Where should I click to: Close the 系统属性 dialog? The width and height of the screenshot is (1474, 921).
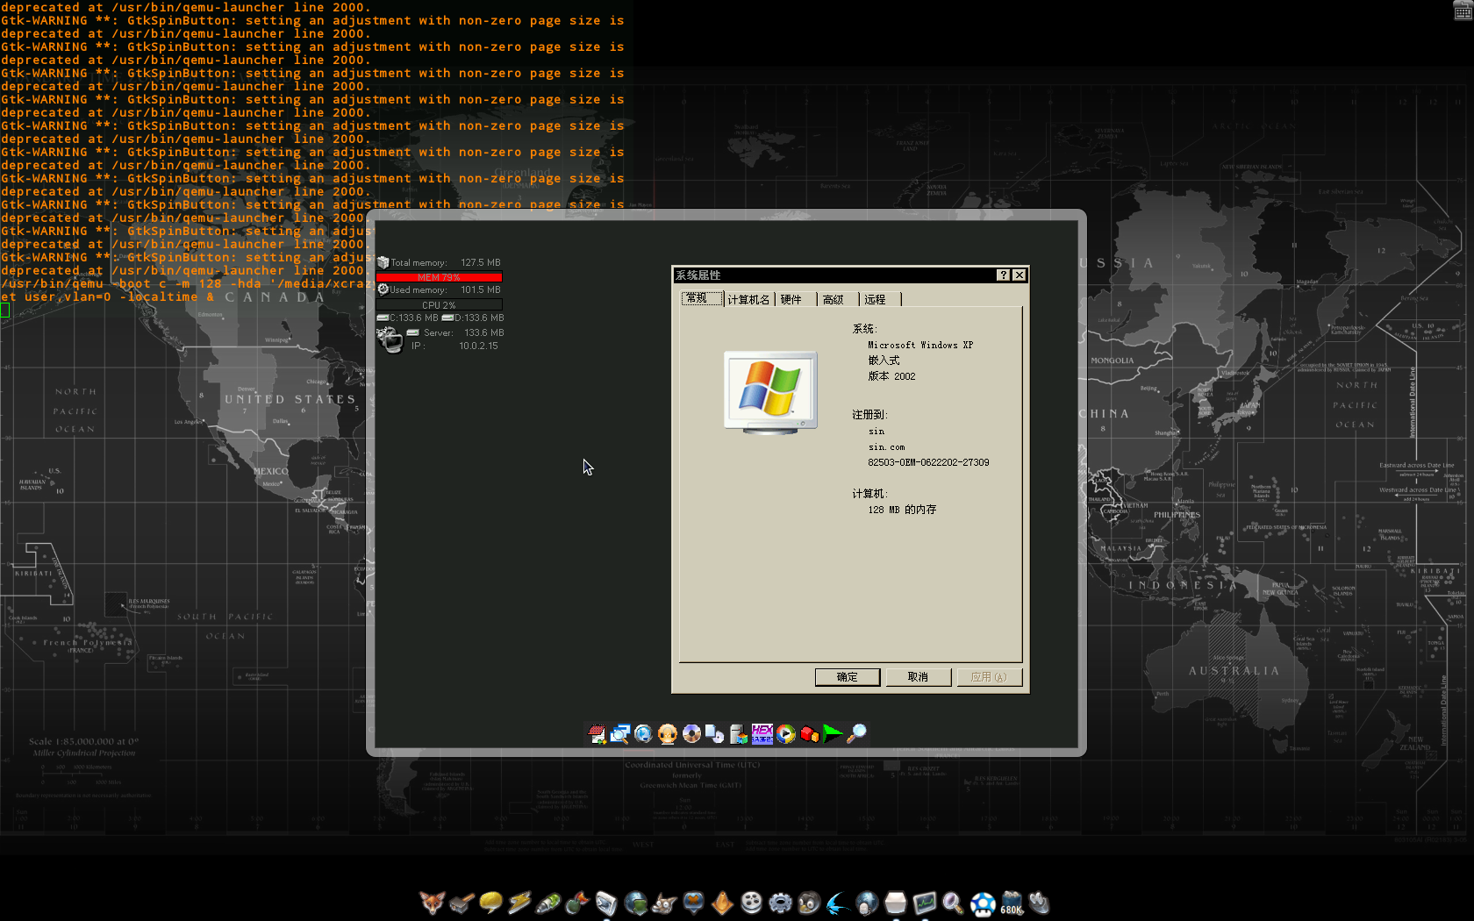(1020, 275)
